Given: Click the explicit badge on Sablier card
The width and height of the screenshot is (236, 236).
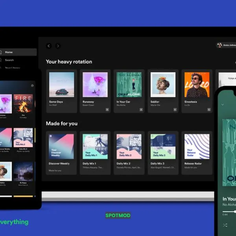Looking at the screenshot, I should [175, 110].
